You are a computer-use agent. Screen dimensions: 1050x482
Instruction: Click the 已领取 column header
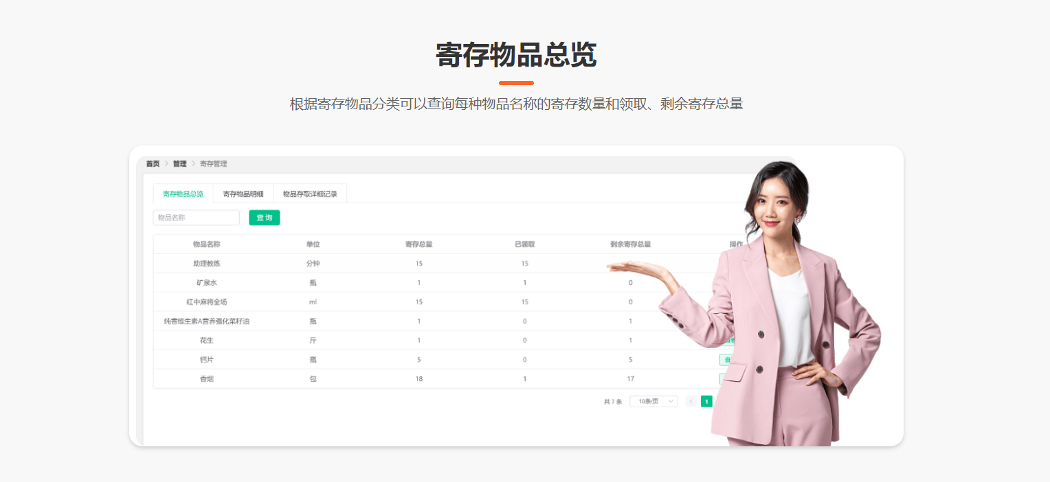tap(524, 244)
